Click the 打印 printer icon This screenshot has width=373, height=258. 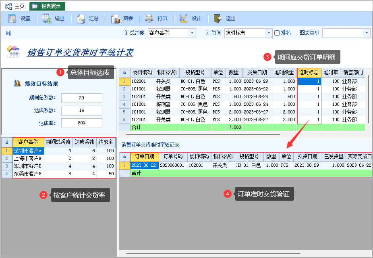[149, 19]
